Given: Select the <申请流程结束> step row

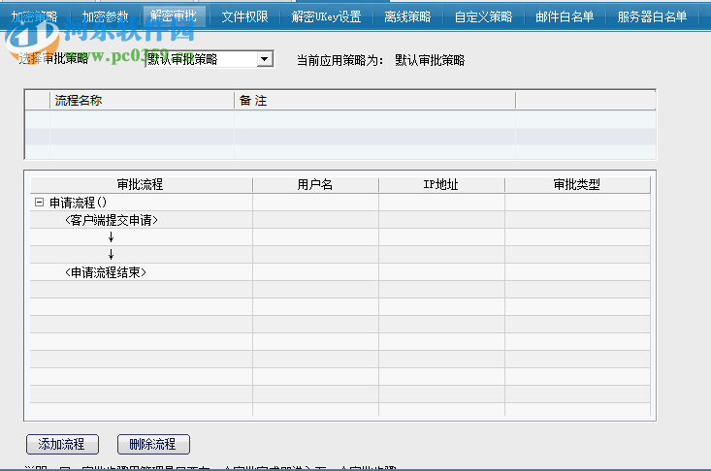Looking at the screenshot, I should tap(340, 272).
